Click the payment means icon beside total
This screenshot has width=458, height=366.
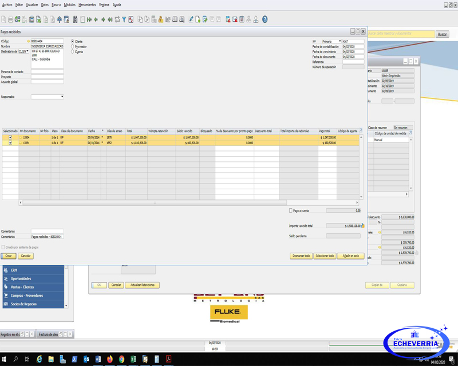click(362, 226)
